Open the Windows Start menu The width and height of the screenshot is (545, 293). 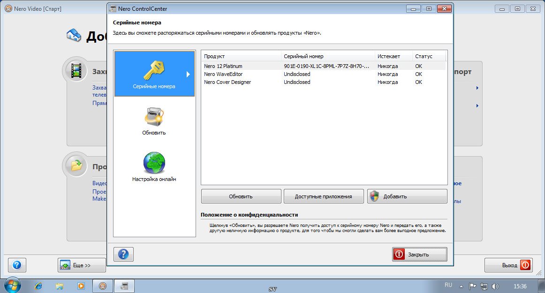coord(13,285)
